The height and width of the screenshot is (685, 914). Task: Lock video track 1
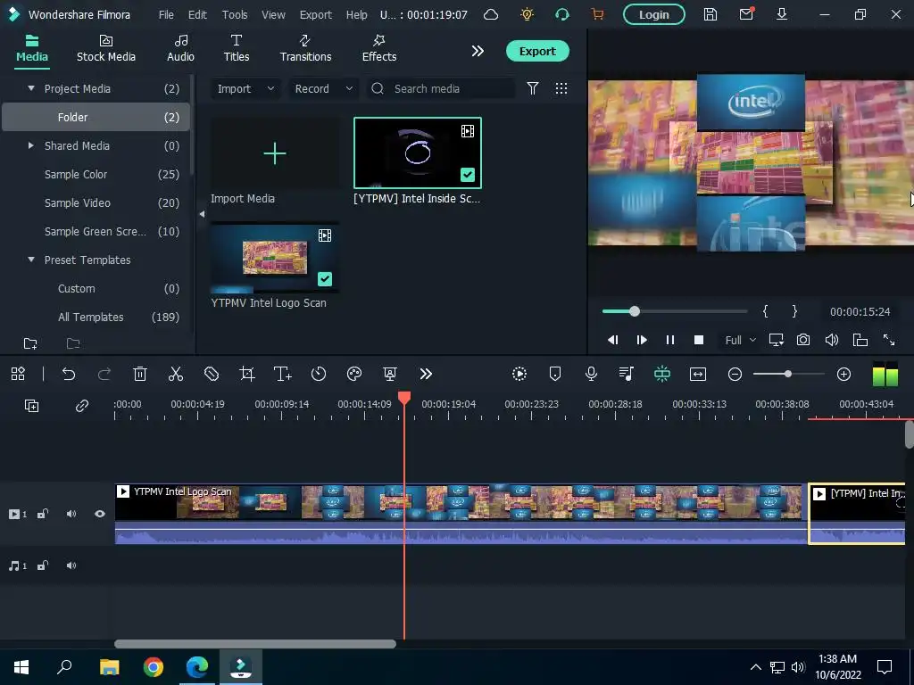coord(43,514)
